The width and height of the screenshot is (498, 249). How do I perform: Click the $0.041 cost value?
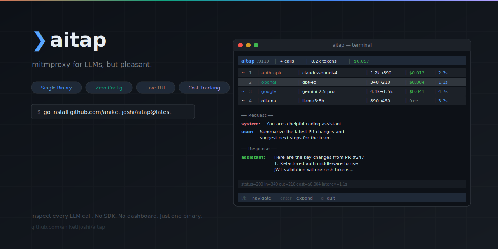[x=417, y=91]
